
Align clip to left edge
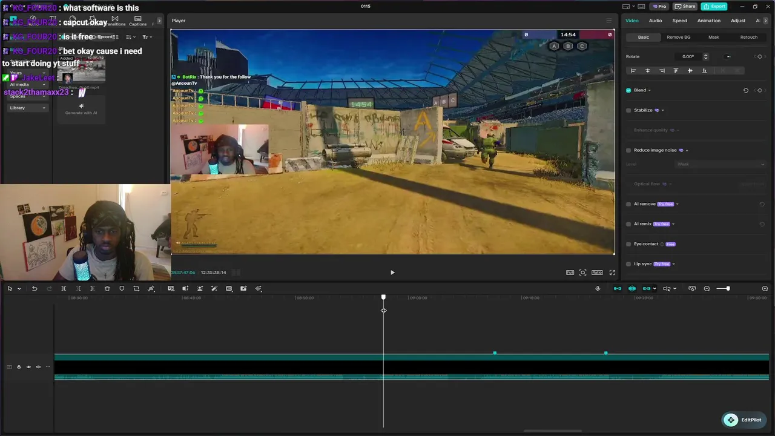tap(633, 71)
